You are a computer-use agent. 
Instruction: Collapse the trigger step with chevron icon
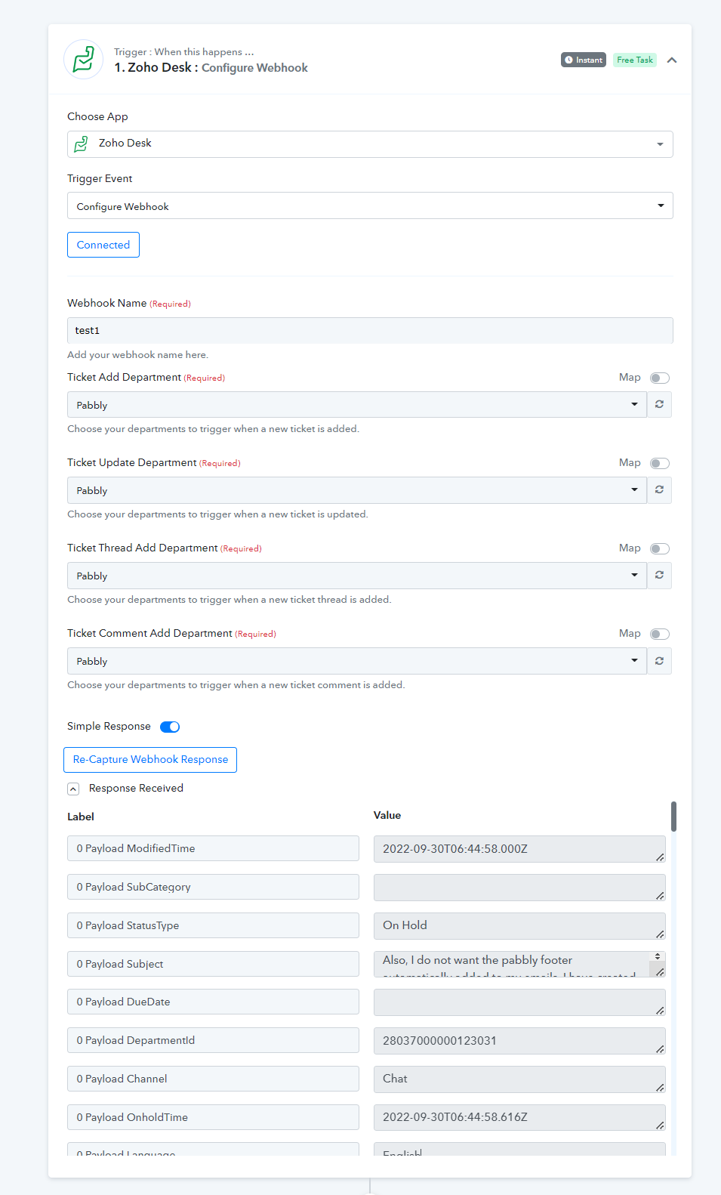coord(672,60)
